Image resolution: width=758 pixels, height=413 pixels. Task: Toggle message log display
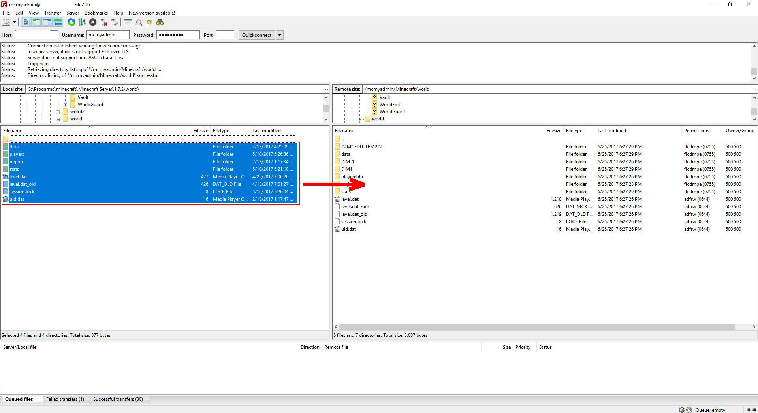click(x=26, y=22)
